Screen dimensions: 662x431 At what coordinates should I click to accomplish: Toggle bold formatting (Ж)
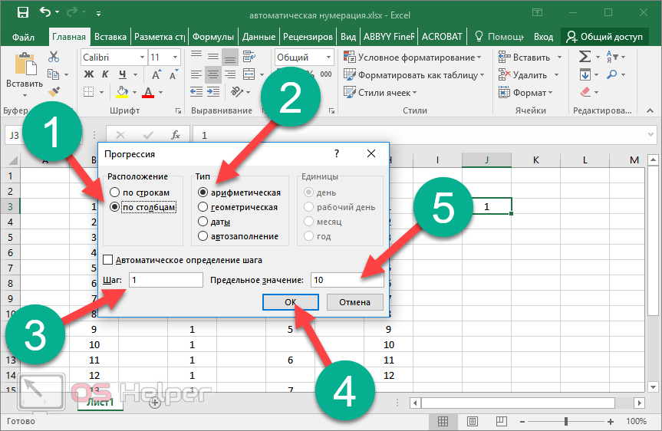click(88, 74)
